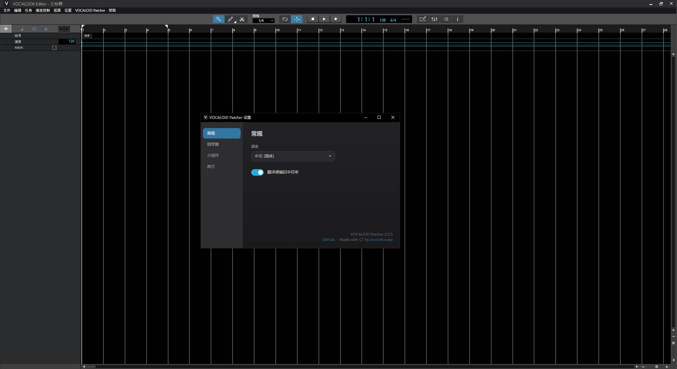Select the scissors cut tool
This screenshot has width=677, height=369.
tap(242, 19)
